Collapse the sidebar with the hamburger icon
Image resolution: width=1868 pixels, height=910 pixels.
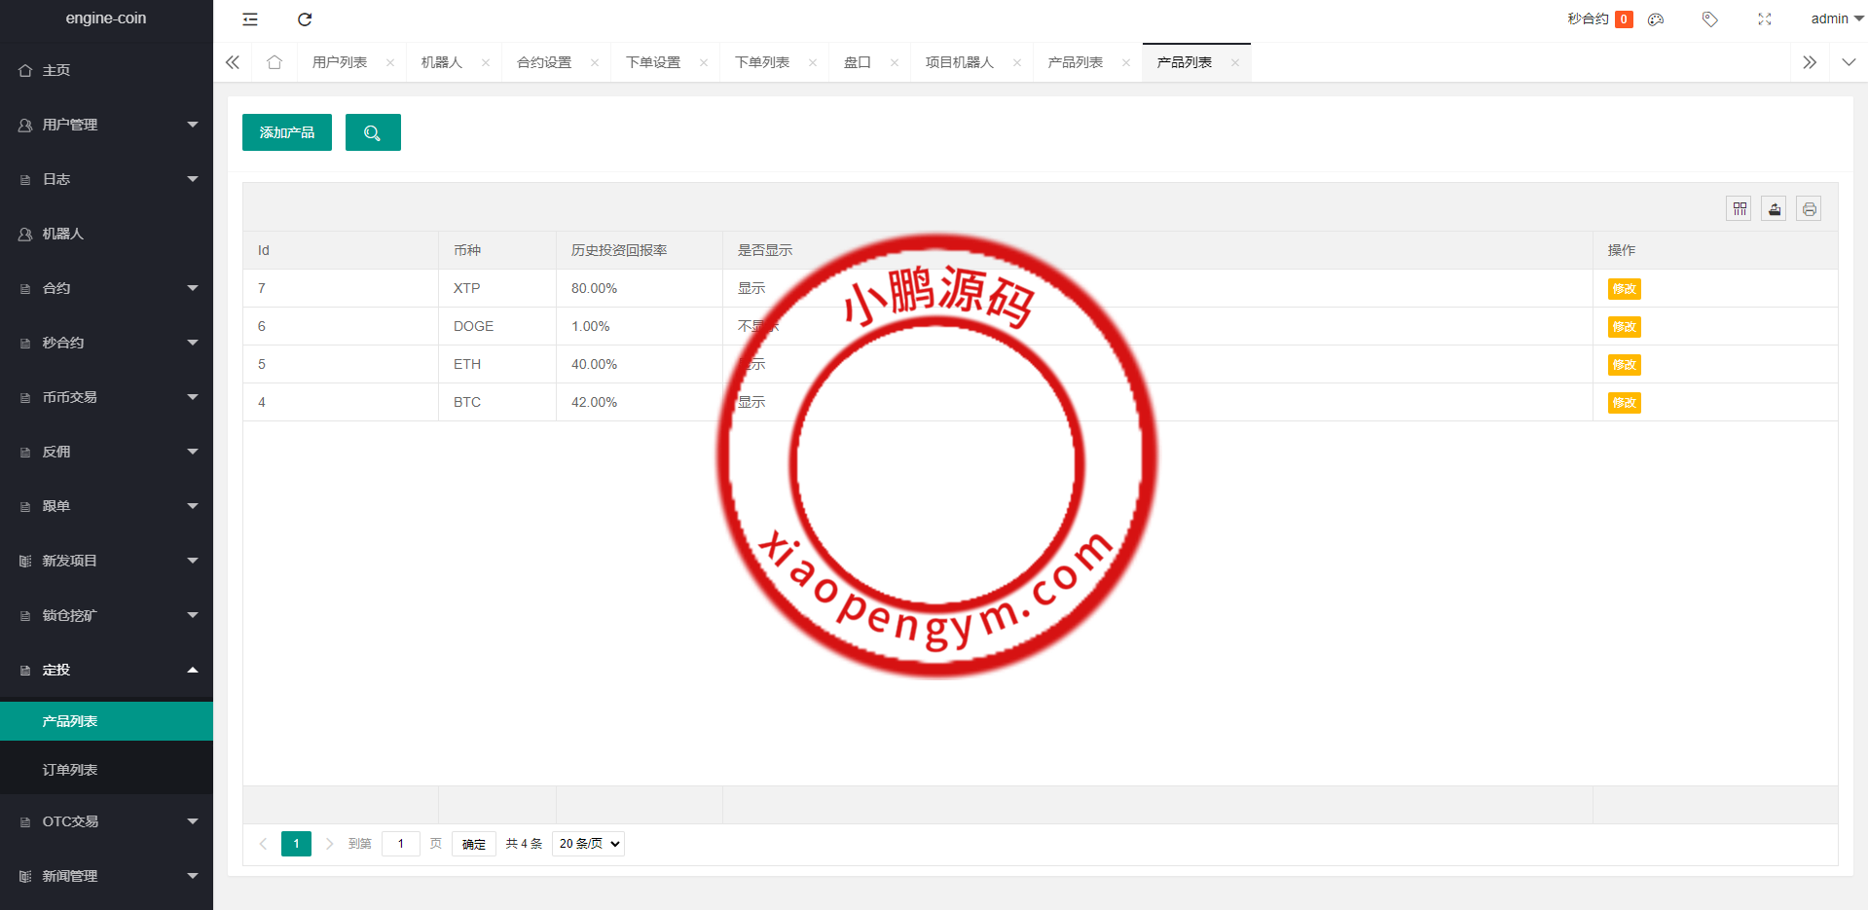pyautogui.click(x=249, y=19)
